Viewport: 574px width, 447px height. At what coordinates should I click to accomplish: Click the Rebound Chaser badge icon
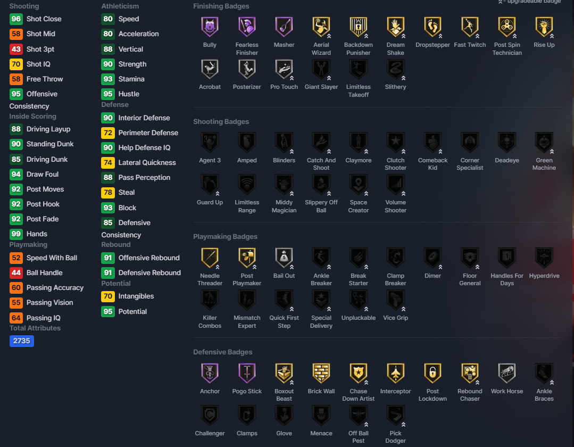coord(470,373)
